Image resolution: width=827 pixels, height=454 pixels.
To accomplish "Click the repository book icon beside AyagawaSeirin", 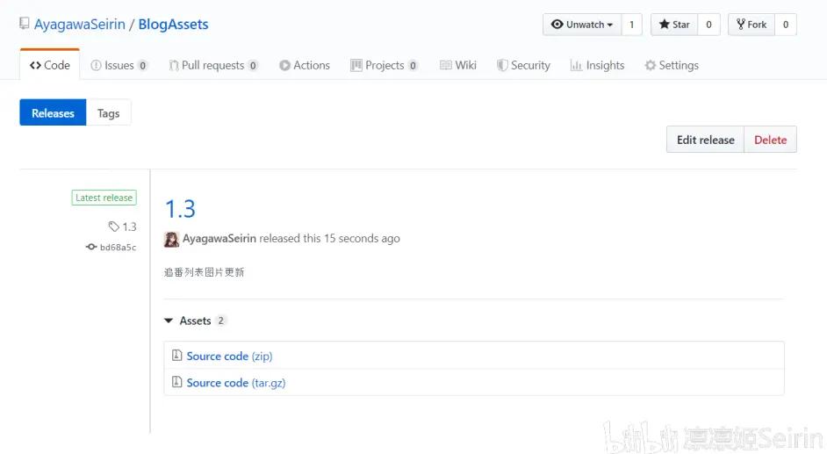I will pyautogui.click(x=25, y=25).
